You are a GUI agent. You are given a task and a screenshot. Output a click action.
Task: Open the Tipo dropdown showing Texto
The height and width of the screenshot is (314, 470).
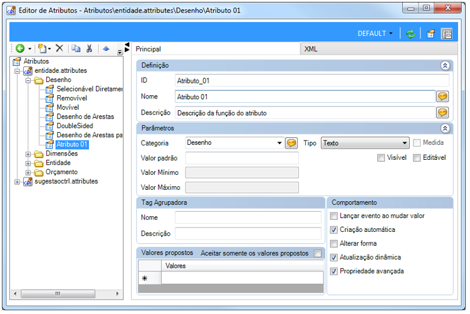pyautogui.click(x=365, y=143)
